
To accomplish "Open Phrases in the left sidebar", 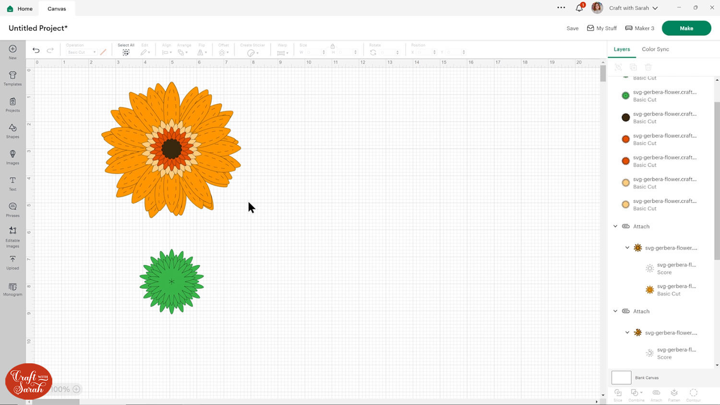I will pos(12,209).
